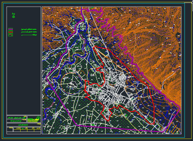Image resolution: width=193 pixels, height=141 pixels.
Task: Select the orange contour legend symbol
Action: pos(11,35)
